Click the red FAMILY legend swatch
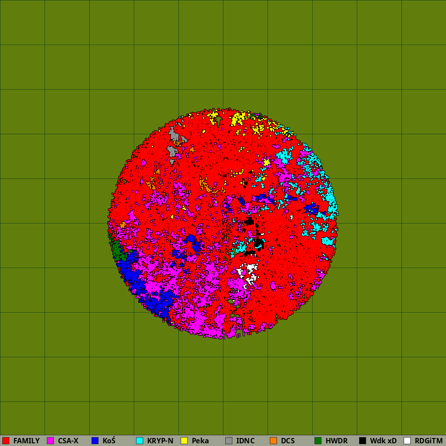 (6, 441)
